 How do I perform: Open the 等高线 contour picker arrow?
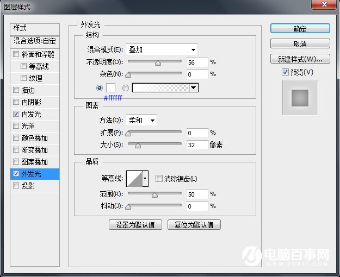(x=145, y=179)
